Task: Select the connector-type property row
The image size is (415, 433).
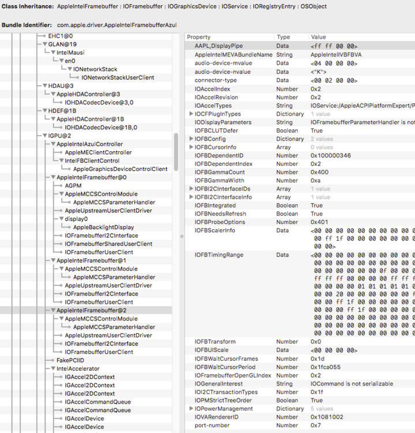Action: (x=215, y=80)
